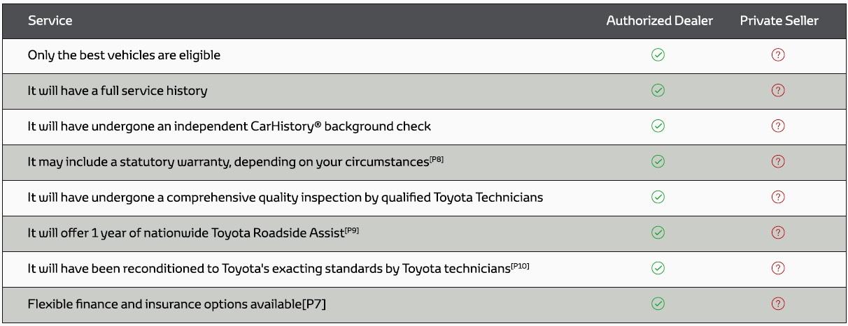This screenshot has height=326, width=848.
Task: Click Private Seller question mark for finance options
Action: coord(777,304)
